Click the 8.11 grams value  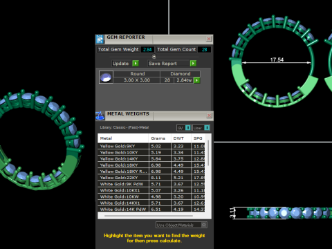[x=156, y=178]
